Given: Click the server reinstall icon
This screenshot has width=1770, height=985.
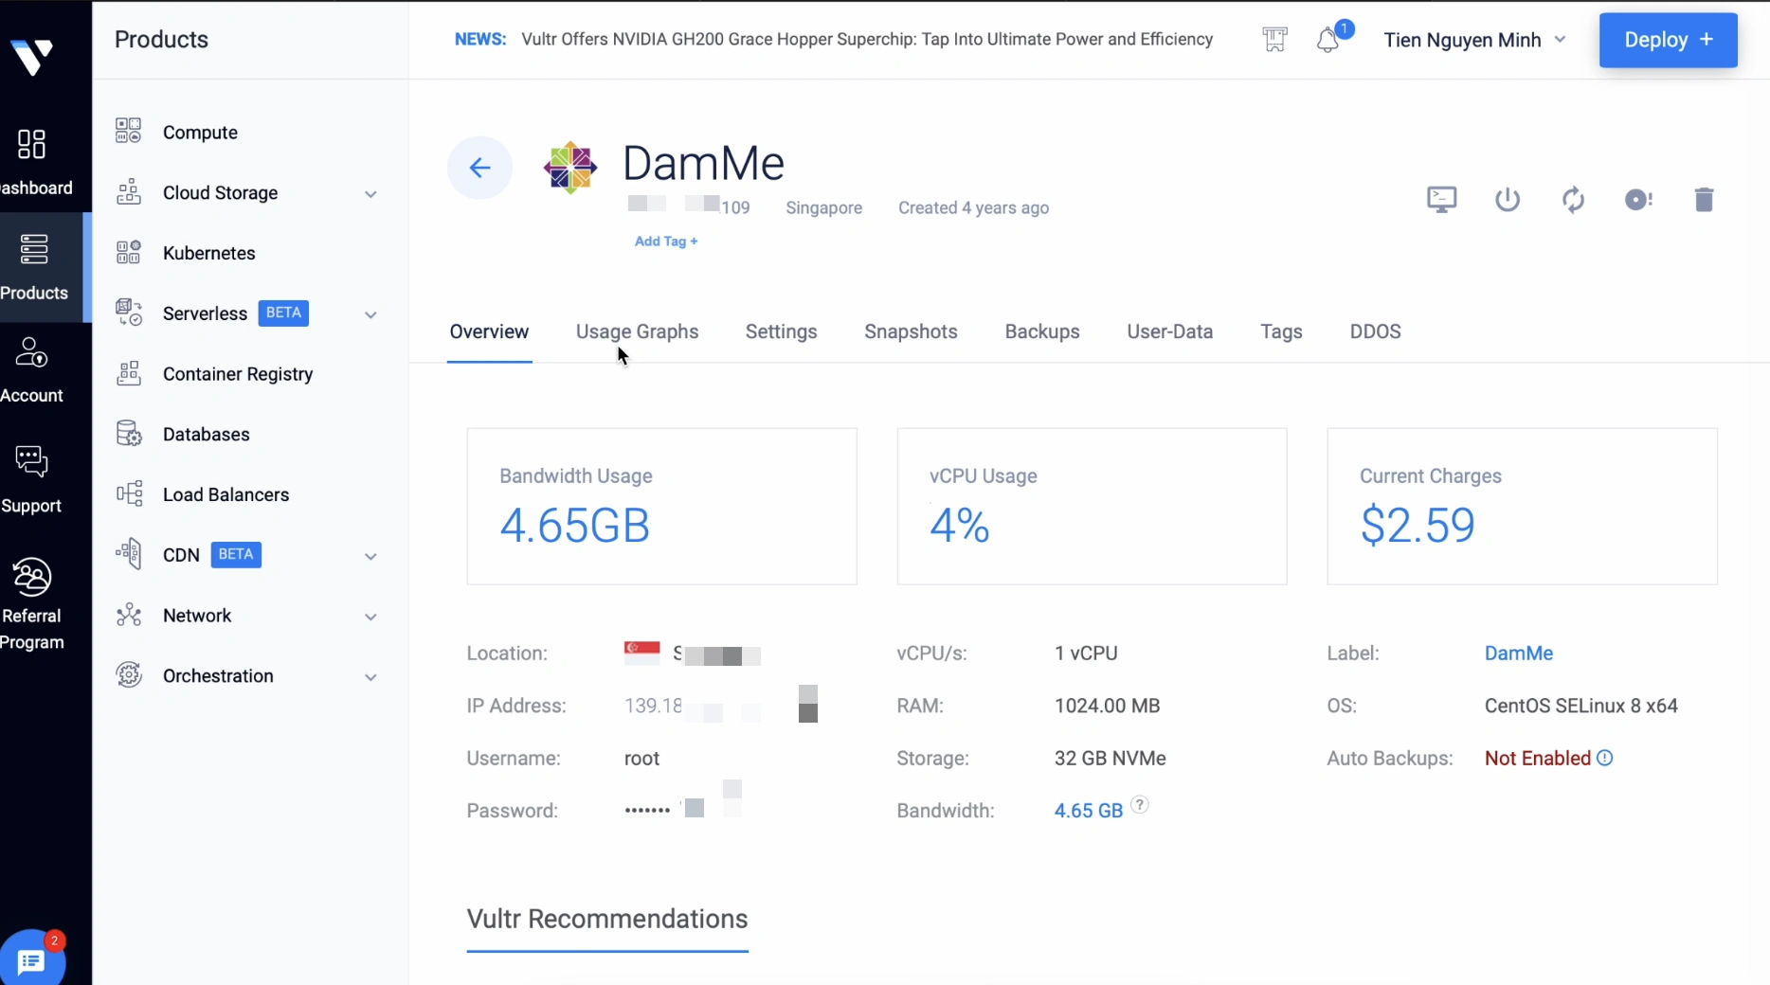Looking at the screenshot, I should 1638,200.
